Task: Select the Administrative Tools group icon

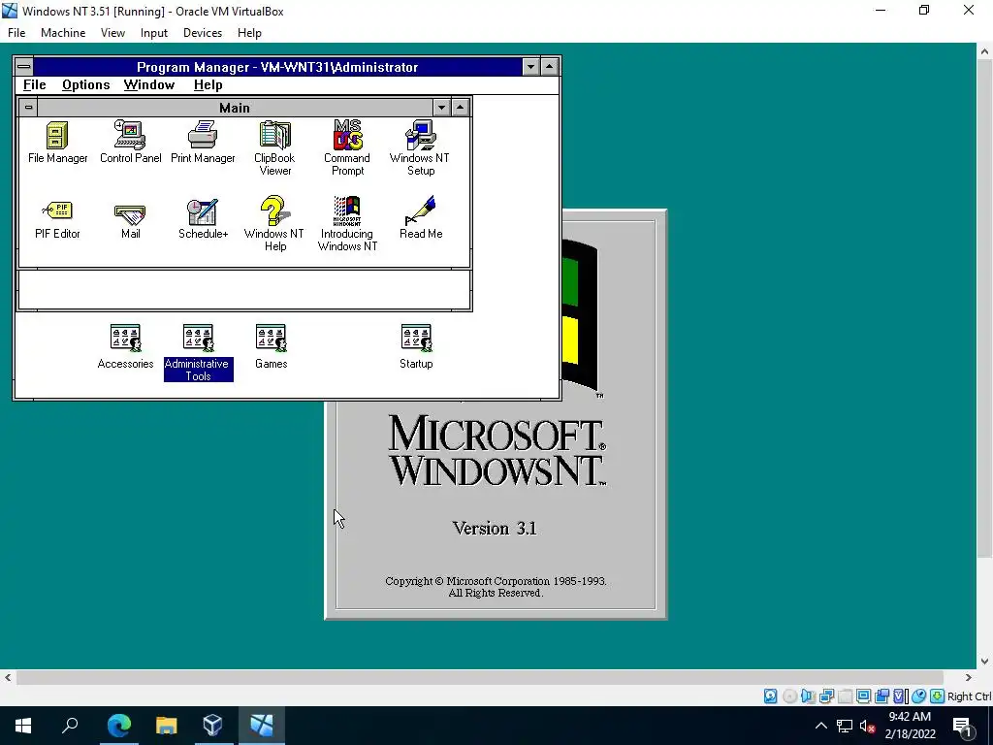Action: click(x=198, y=353)
